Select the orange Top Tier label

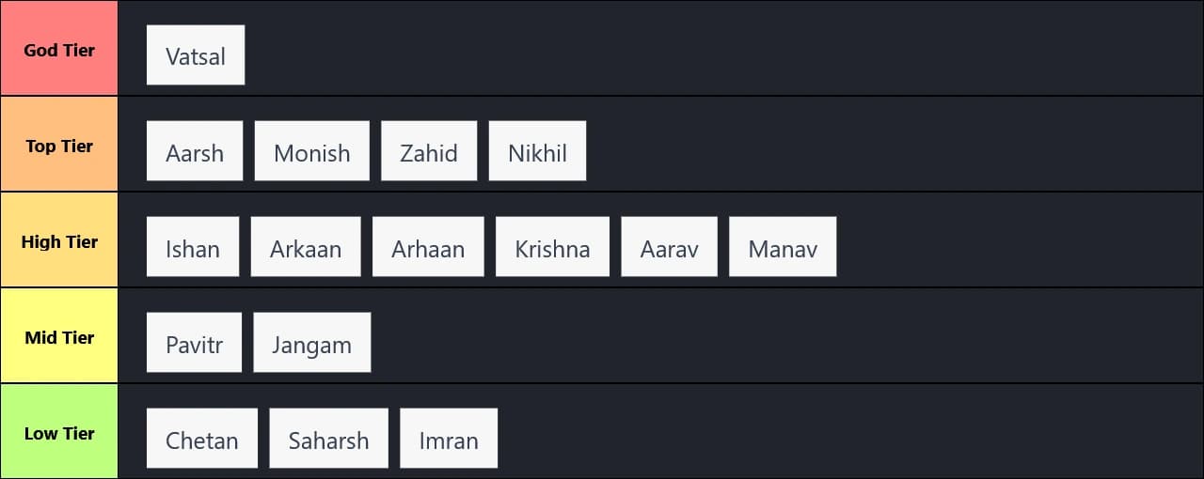[x=59, y=145]
